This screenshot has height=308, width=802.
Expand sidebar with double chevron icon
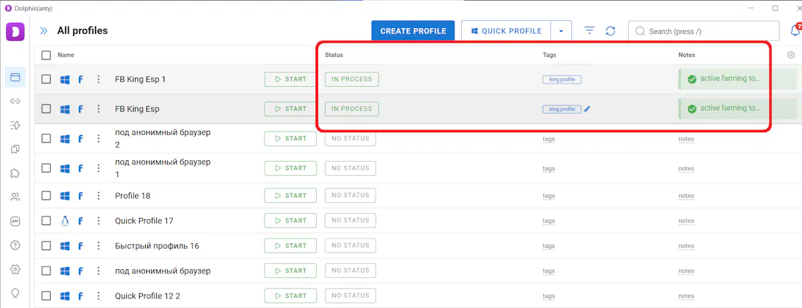tap(44, 31)
